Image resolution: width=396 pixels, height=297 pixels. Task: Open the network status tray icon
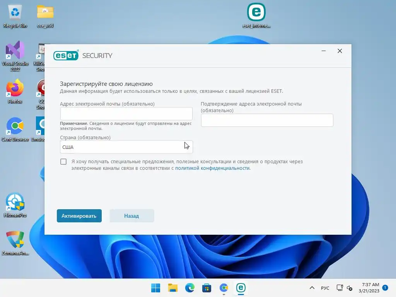click(340, 288)
